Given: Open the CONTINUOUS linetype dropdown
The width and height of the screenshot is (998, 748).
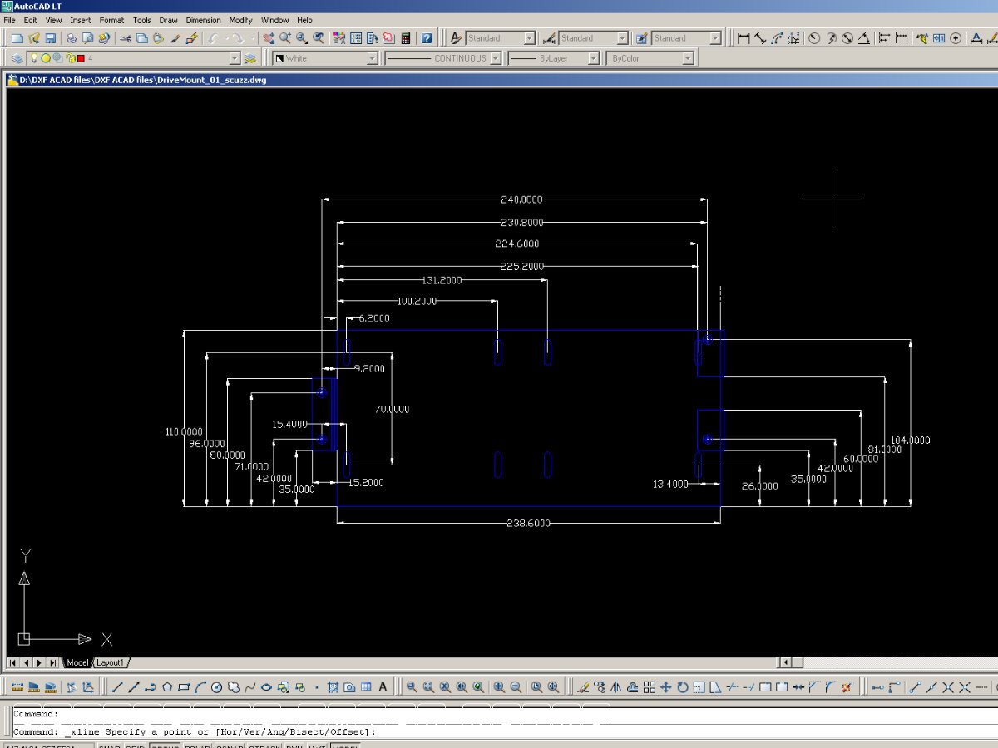Looking at the screenshot, I should [x=495, y=58].
